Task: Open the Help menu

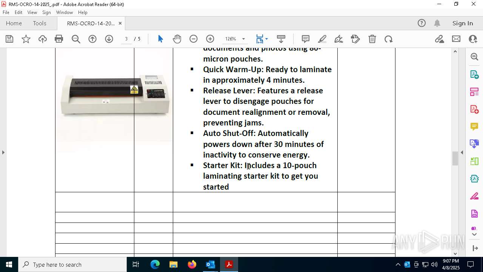Action: pos(83,12)
